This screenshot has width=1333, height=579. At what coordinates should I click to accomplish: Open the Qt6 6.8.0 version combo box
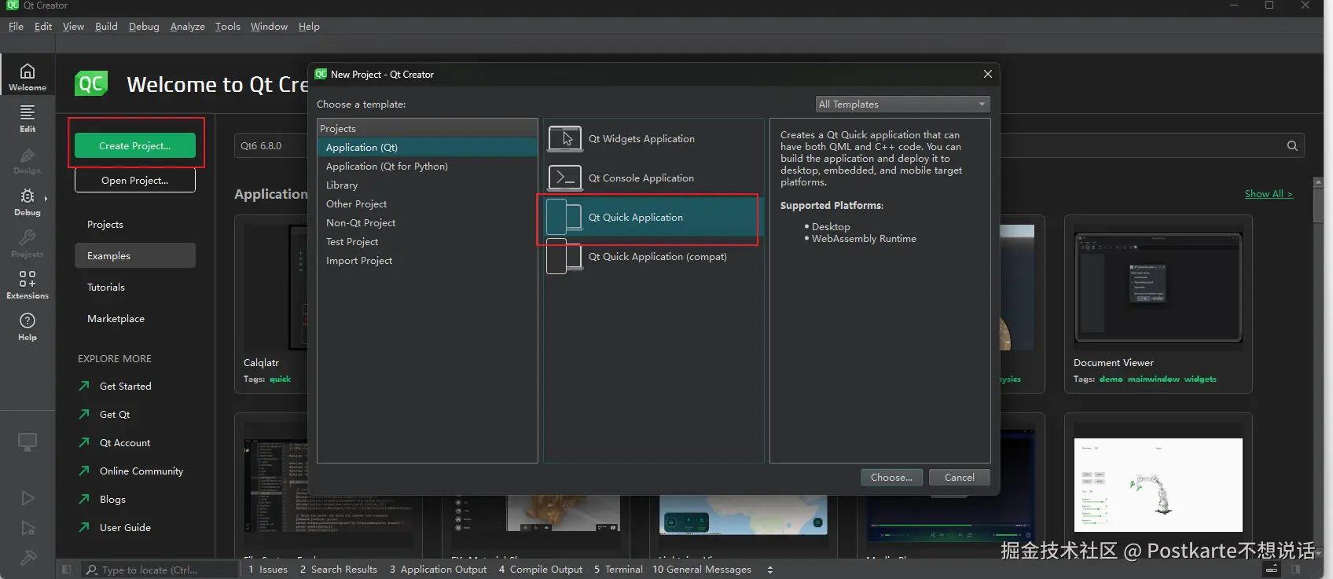click(272, 145)
